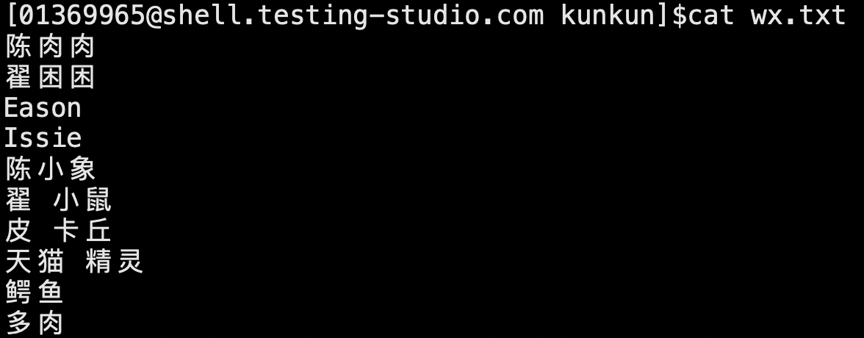Viewport: 864px width, 338px height.
Task: Click the line 鳄鱼
Action: [x=34, y=292]
